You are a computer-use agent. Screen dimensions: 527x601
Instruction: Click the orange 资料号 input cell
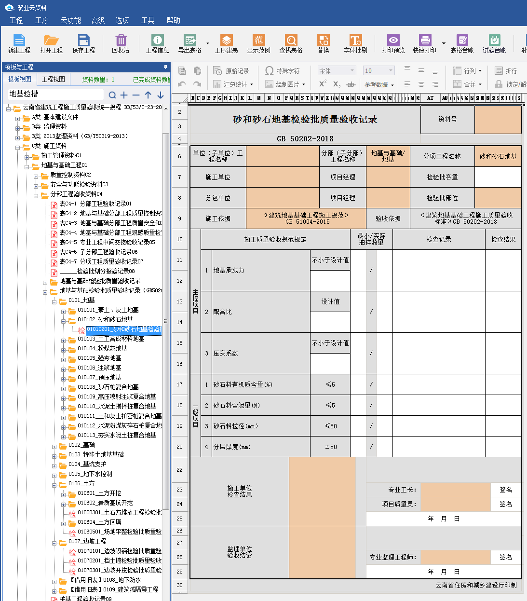click(498, 120)
